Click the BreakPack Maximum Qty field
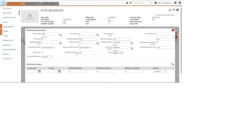Screen dimensions: 240x138 87,53
